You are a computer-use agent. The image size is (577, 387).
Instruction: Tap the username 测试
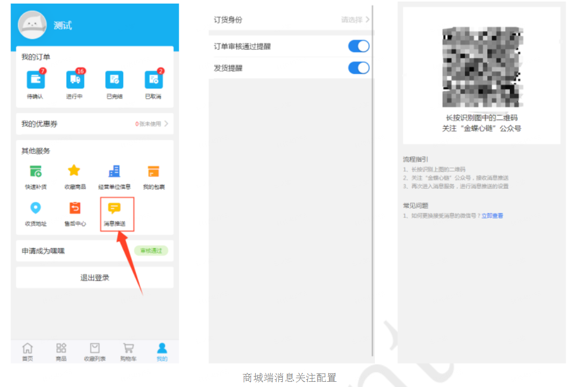[x=63, y=25]
